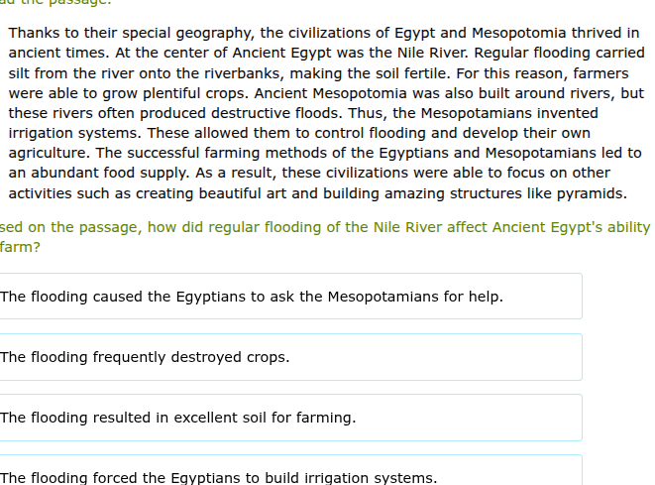Click the word 'agriculture' in the passage

click(x=49, y=153)
